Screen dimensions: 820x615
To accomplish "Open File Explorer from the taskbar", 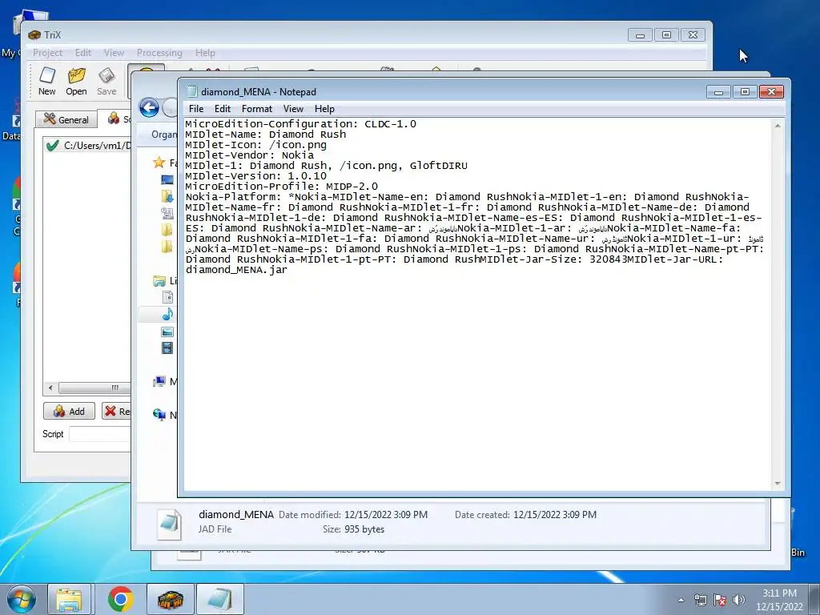I will [69, 599].
